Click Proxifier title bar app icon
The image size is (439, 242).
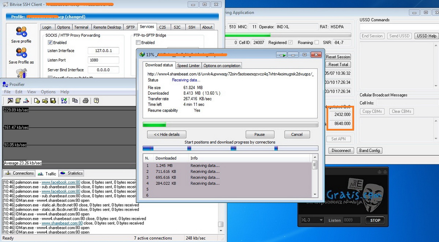click(x=5, y=84)
